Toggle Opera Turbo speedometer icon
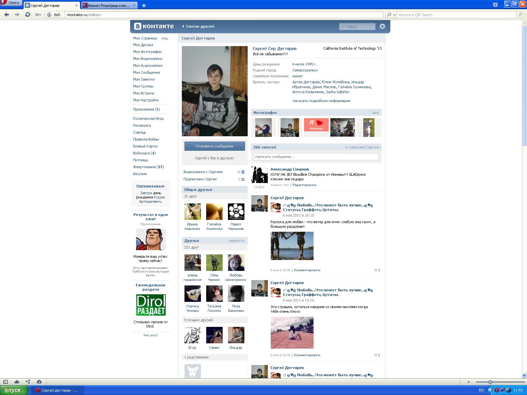This screenshot has height=395, width=527. point(39,382)
